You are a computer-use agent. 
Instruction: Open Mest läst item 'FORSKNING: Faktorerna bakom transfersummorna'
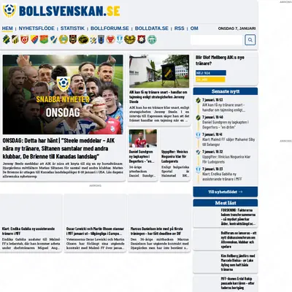click(x=238, y=217)
